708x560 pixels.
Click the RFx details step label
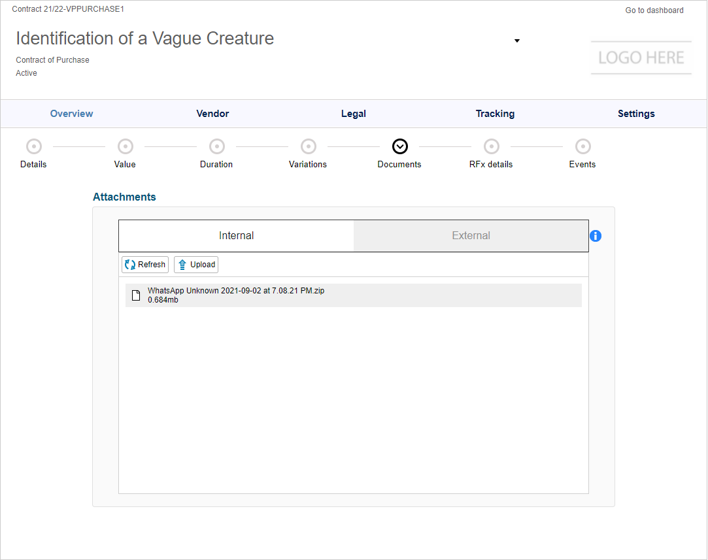(x=491, y=164)
